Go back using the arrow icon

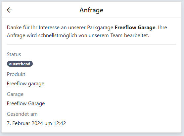tap(10, 10)
